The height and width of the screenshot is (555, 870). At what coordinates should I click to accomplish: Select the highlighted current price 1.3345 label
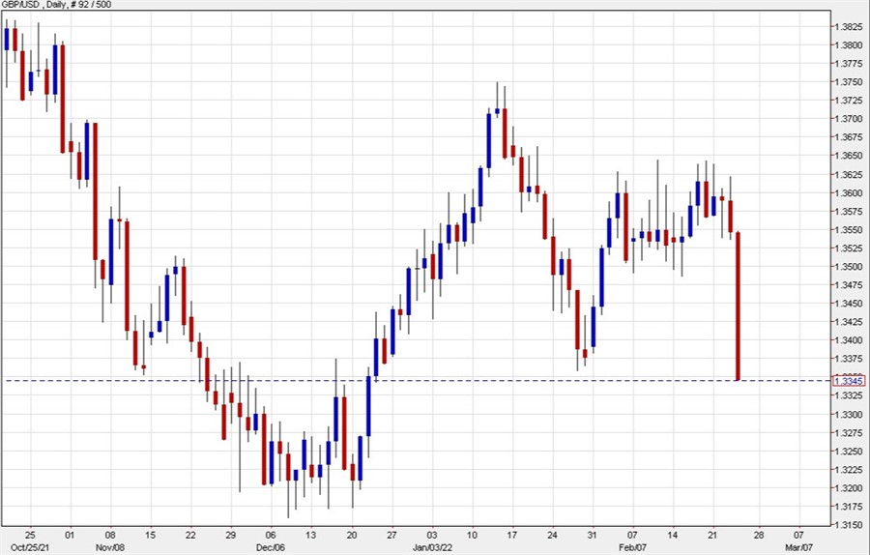tap(850, 381)
